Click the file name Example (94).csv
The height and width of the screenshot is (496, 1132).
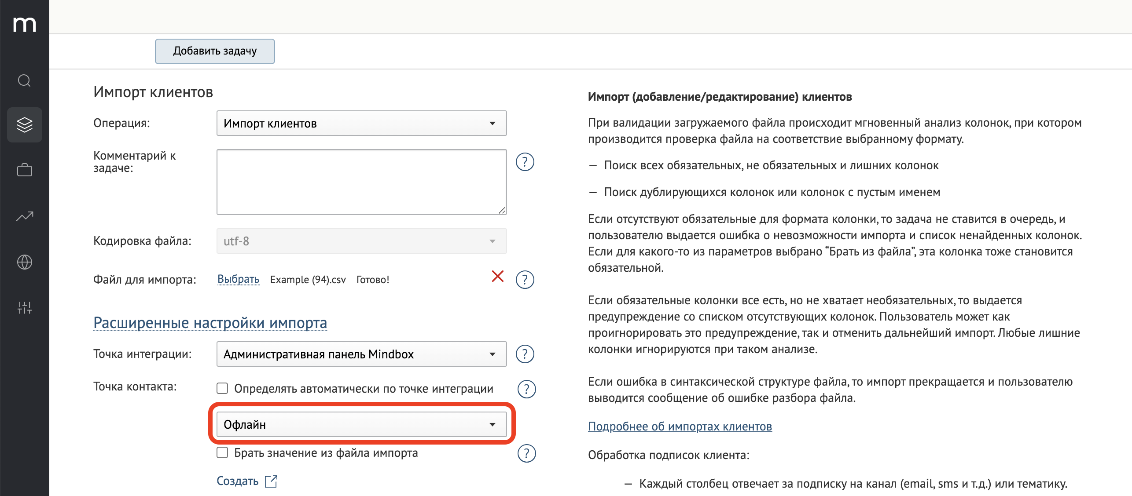308,280
